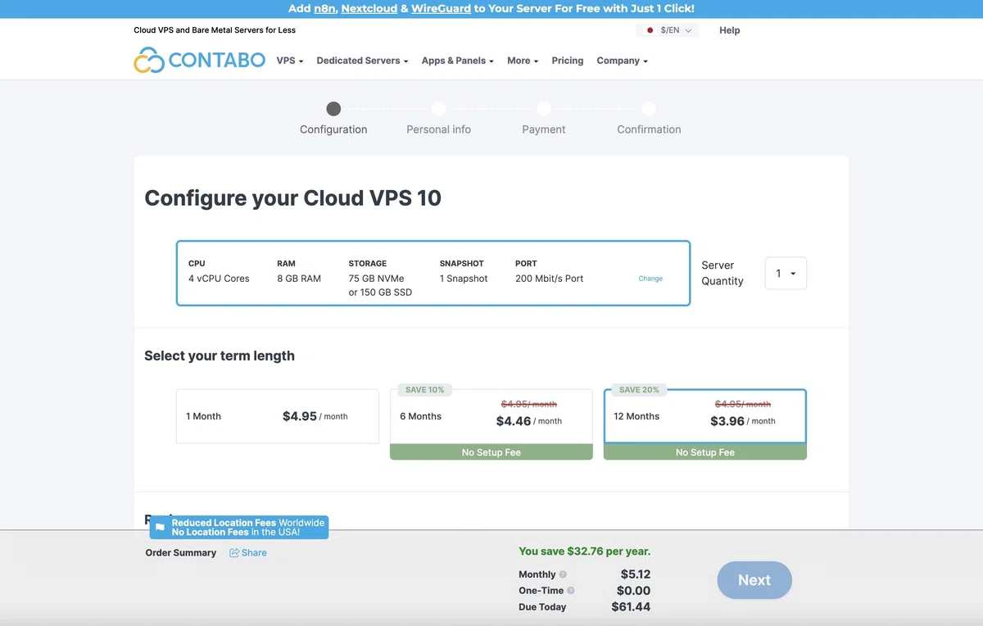Click 'No Setup Fee' under 12 Months
The width and height of the screenshot is (983, 626).
click(x=705, y=452)
